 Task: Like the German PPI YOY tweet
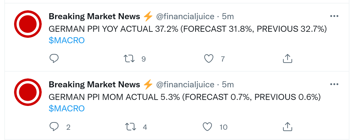(208, 59)
